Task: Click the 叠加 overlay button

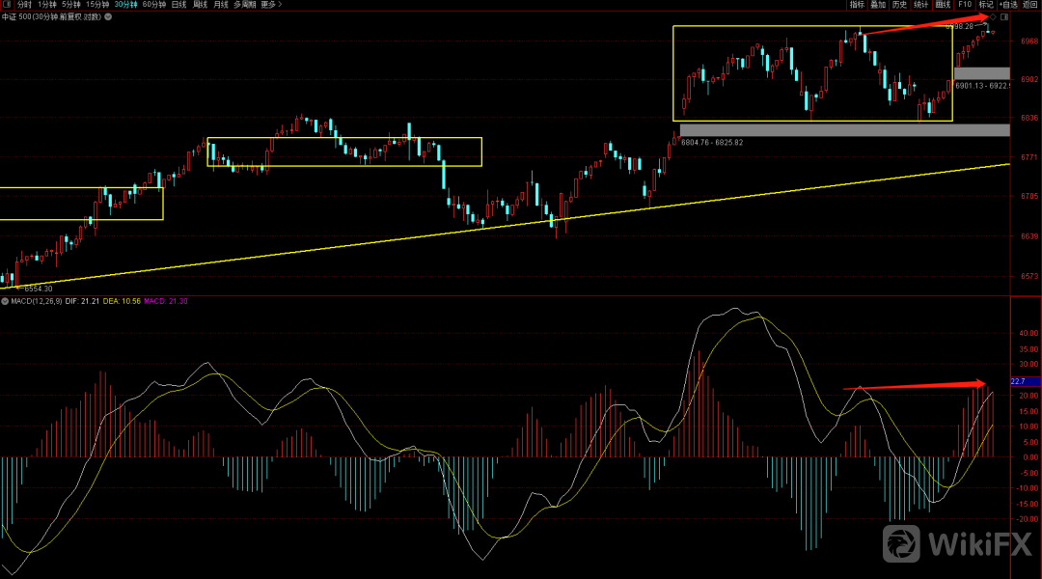Action: 878,5
